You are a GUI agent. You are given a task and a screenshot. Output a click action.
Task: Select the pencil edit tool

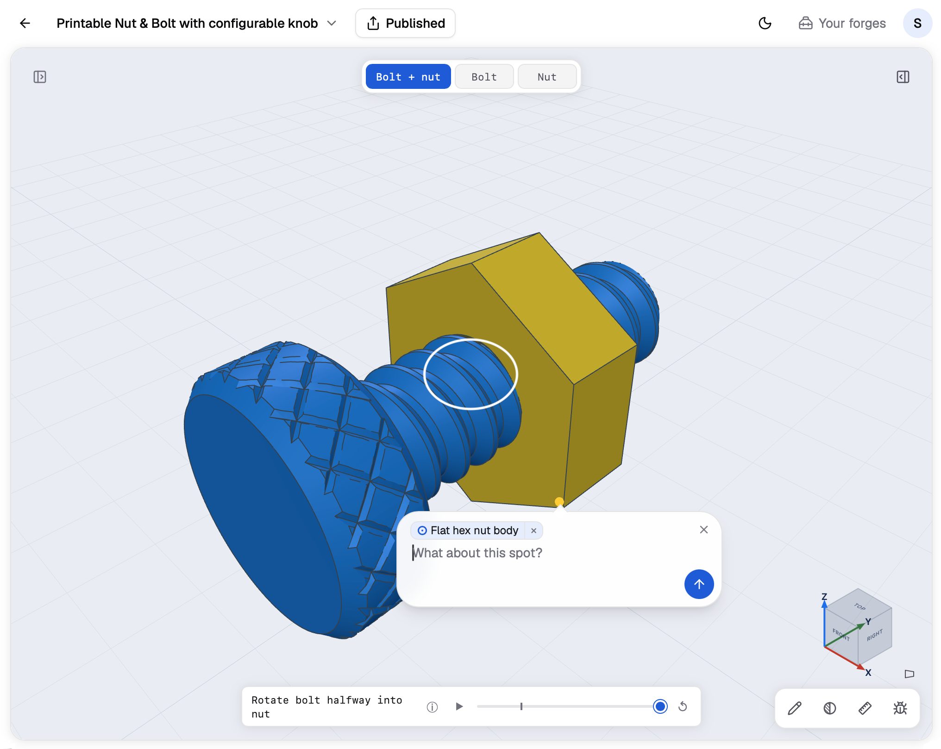pos(795,708)
